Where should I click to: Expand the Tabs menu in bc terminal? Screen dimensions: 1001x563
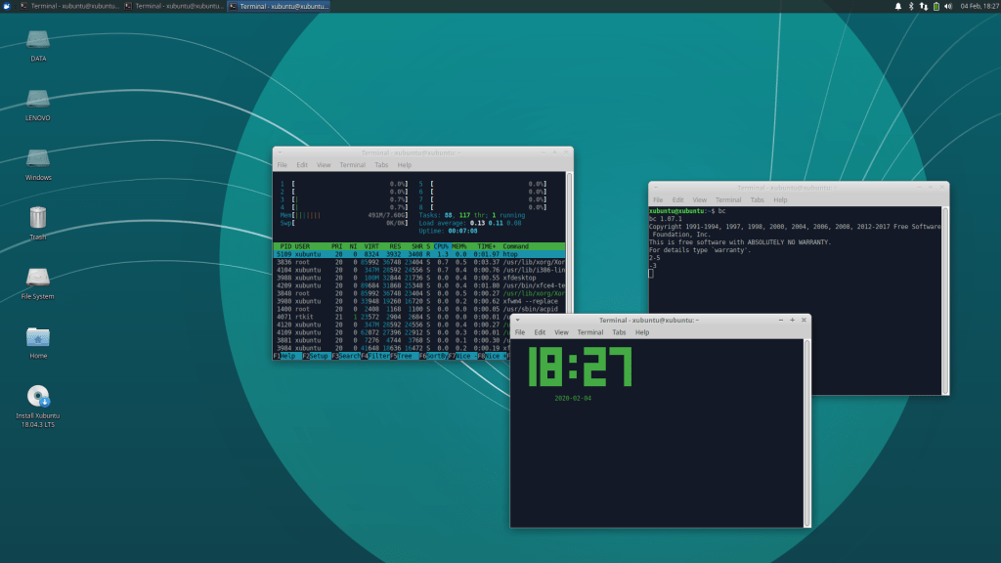point(757,199)
